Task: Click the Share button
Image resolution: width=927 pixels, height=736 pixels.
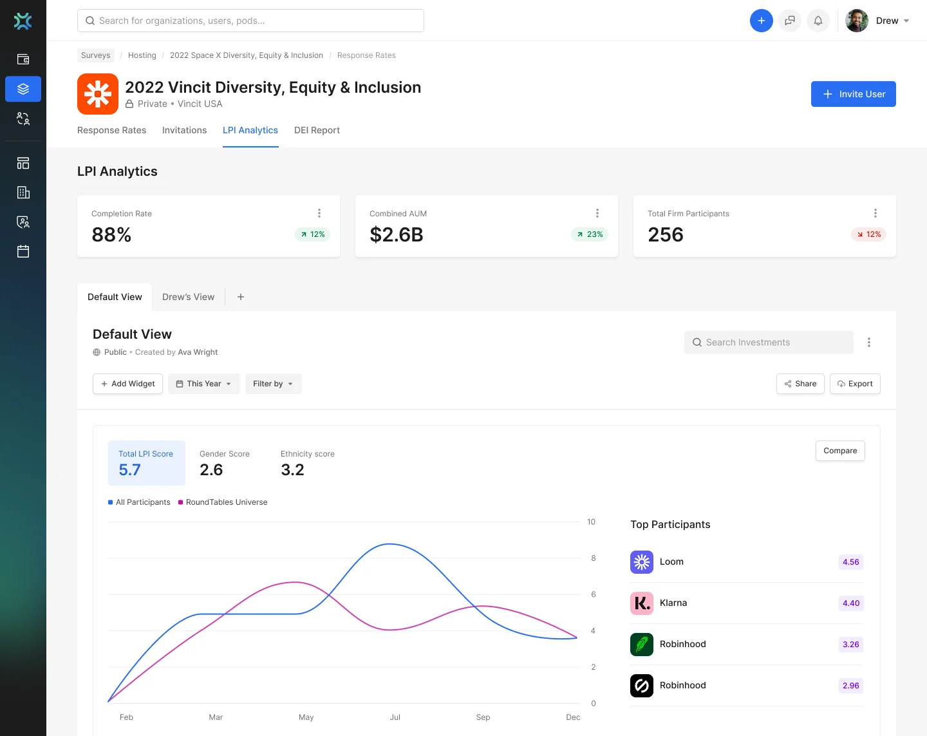Action: pyautogui.click(x=800, y=384)
